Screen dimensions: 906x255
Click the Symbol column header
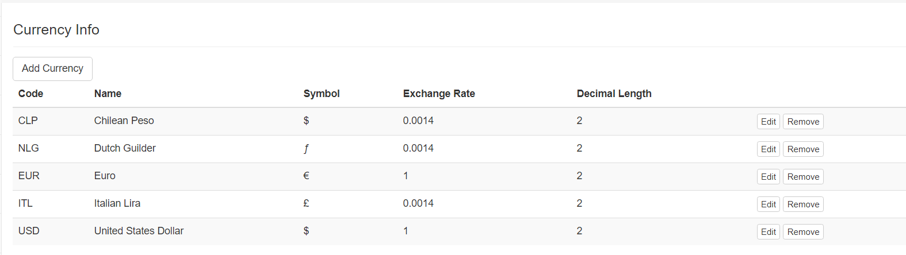(x=322, y=94)
